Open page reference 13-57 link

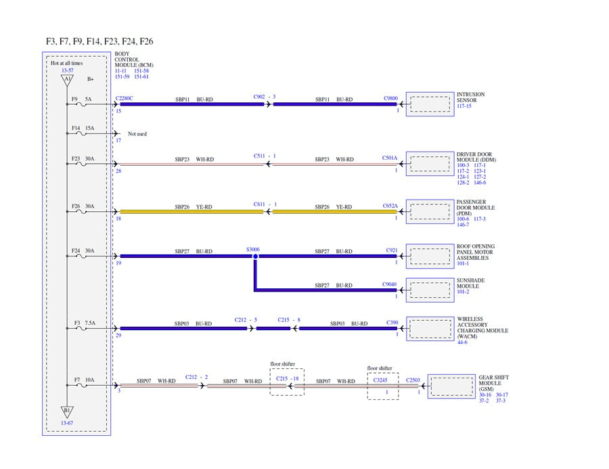point(67,70)
